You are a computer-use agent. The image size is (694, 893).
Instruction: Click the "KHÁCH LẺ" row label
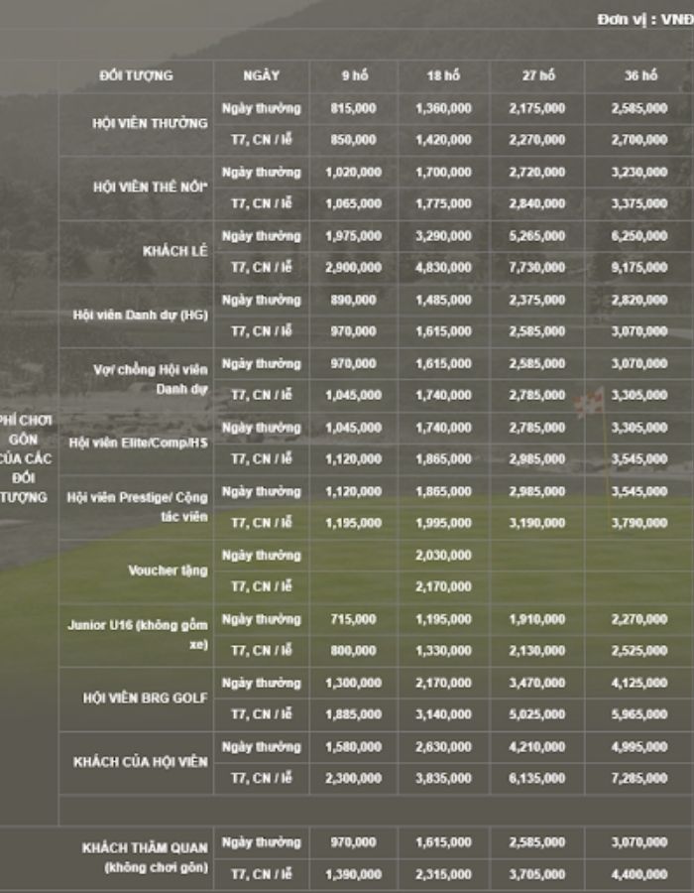[174, 251]
